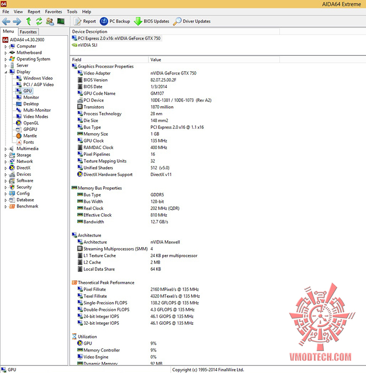Click the Utilization hourglass group heading
The image size is (366, 373).
point(84,336)
